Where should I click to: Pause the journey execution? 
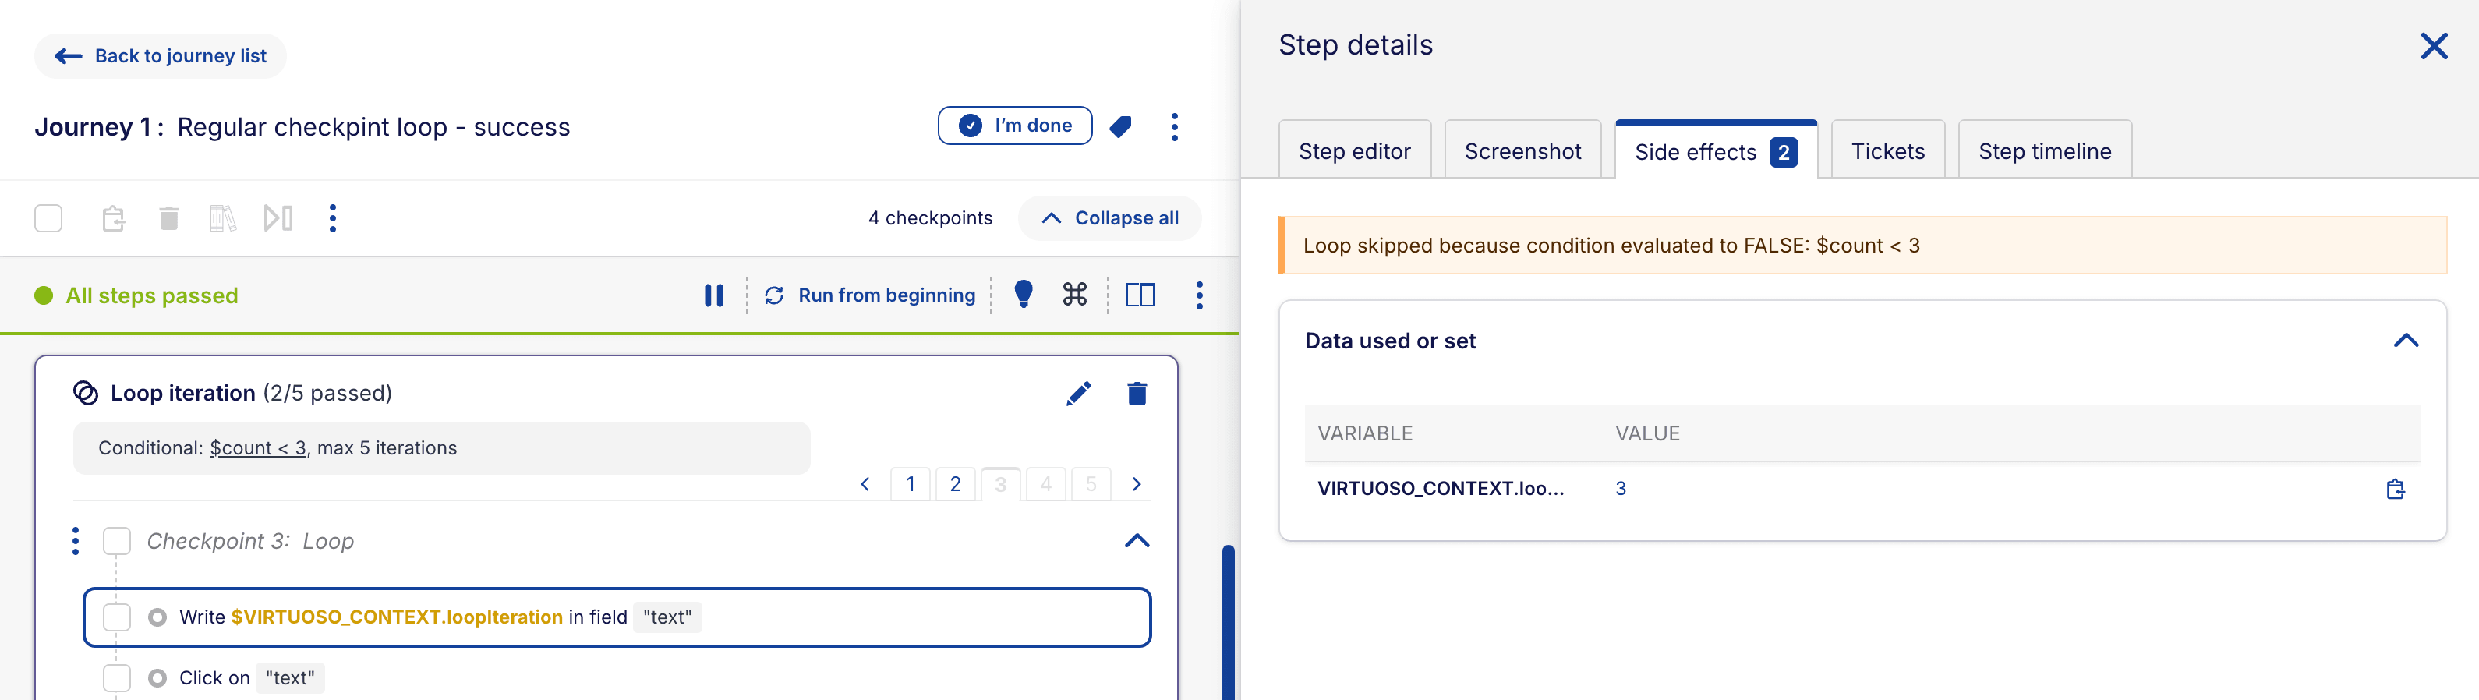(x=713, y=295)
